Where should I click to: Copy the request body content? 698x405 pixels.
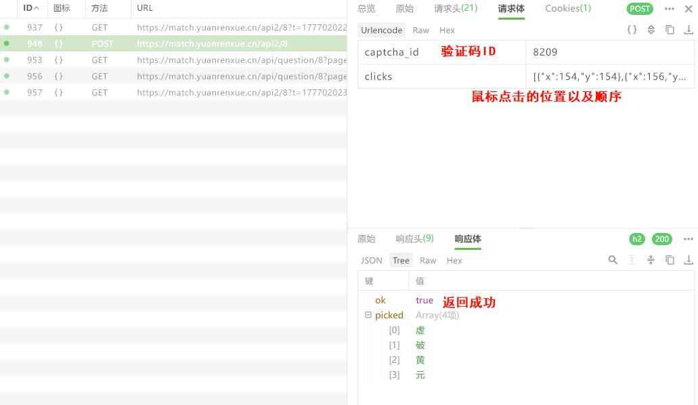pos(670,30)
